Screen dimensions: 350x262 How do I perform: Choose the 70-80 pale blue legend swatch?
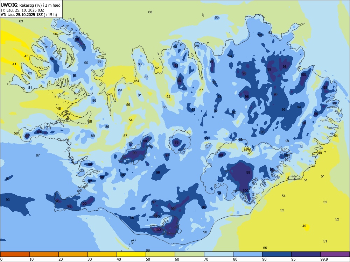[218, 254]
